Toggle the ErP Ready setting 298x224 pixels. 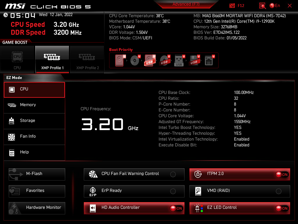click(173, 191)
